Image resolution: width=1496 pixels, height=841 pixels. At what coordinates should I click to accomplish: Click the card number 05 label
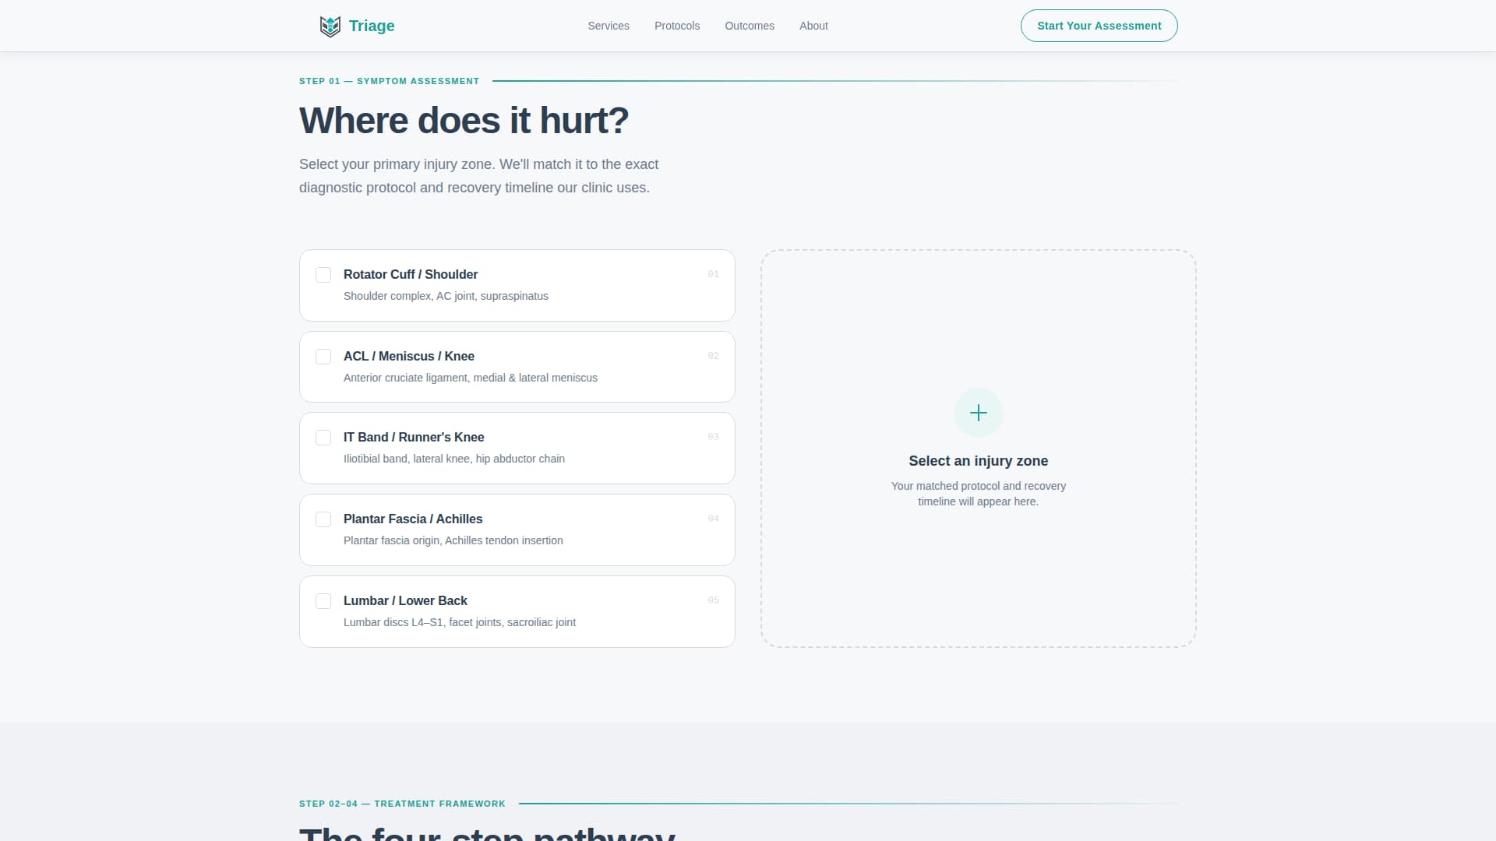[713, 600]
